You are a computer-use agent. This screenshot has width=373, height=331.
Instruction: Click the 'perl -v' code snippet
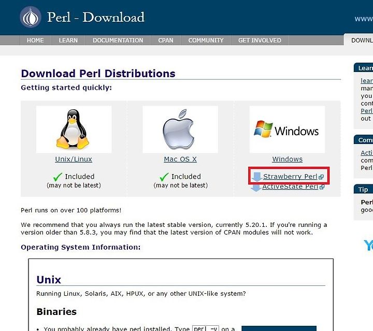[x=205, y=328]
